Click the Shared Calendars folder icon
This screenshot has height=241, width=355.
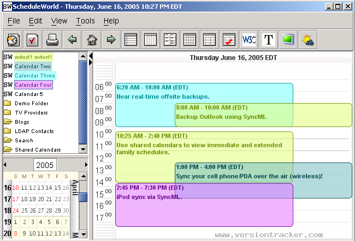click(x=8, y=149)
